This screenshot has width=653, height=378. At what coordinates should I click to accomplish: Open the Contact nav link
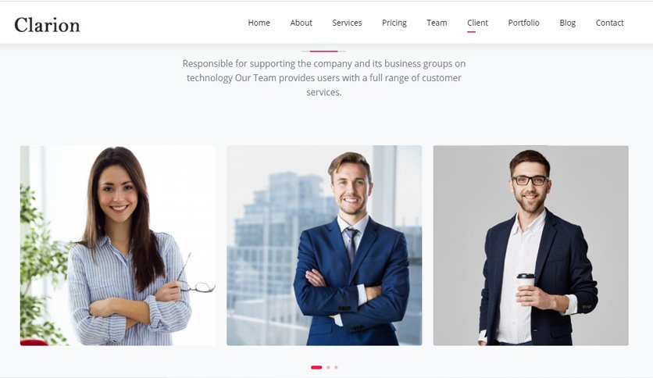610,23
